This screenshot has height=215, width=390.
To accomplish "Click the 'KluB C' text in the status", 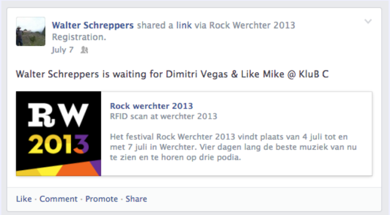I will tap(314, 74).
